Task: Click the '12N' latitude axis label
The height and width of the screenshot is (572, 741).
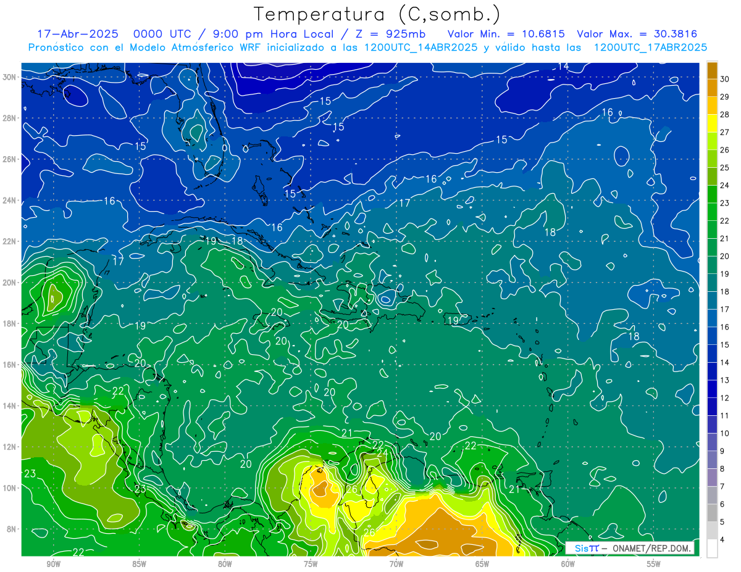Action: [x=9, y=447]
